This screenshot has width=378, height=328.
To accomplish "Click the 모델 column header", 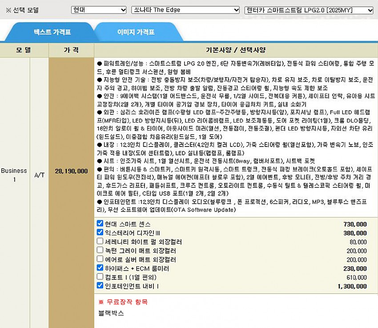I will click(x=24, y=50).
